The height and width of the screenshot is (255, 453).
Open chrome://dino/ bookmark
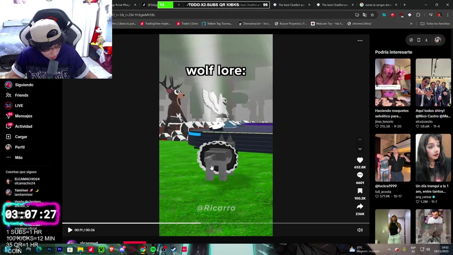pos(359,24)
